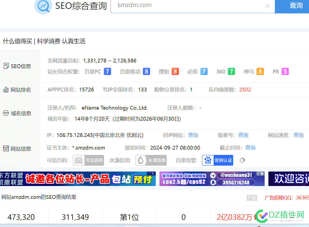Screen dimensions: 309x227
Task: Click the 网站信息 list icon
Action: tap(6, 148)
